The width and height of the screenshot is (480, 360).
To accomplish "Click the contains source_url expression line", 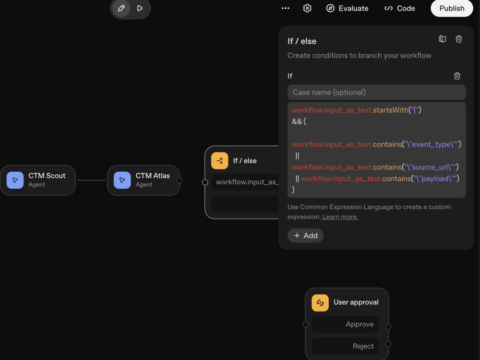I will click(x=375, y=167).
